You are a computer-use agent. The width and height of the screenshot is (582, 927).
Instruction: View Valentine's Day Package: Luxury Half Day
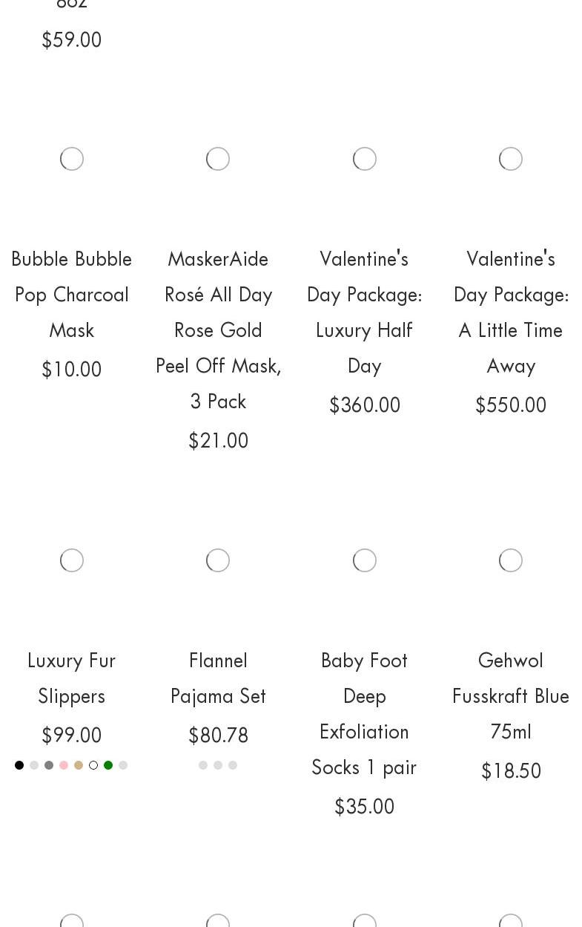[364, 312]
